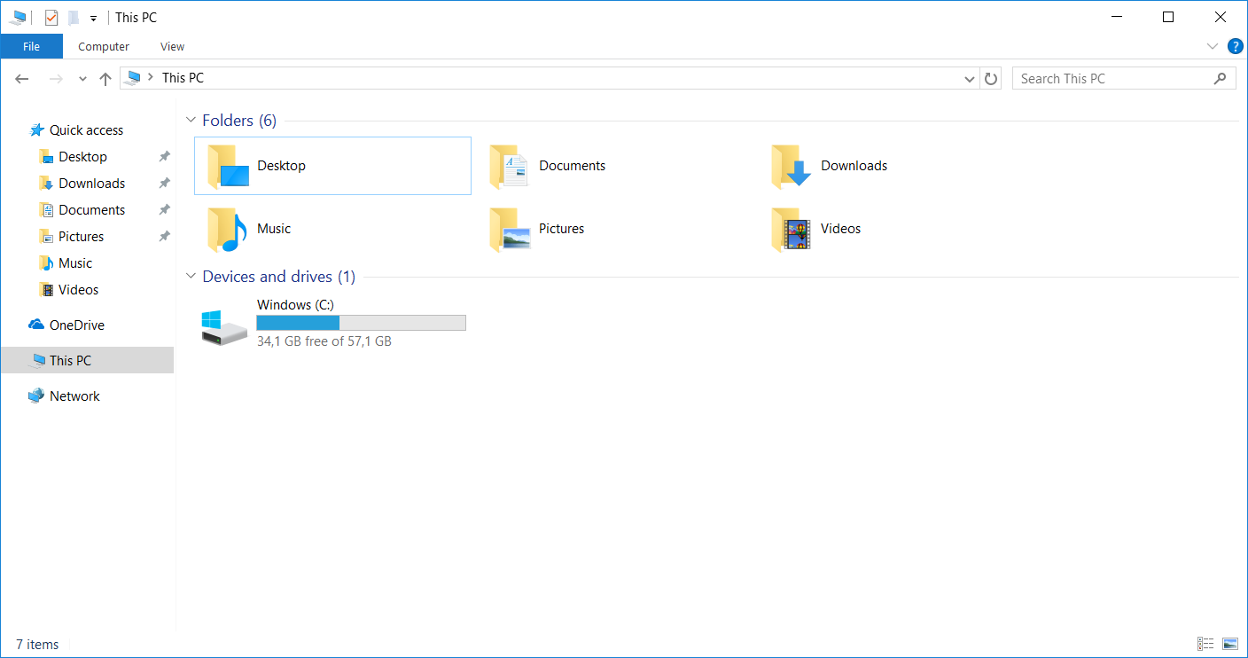Click the Properties icon in title bar
This screenshot has height=658, width=1248.
[x=51, y=17]
